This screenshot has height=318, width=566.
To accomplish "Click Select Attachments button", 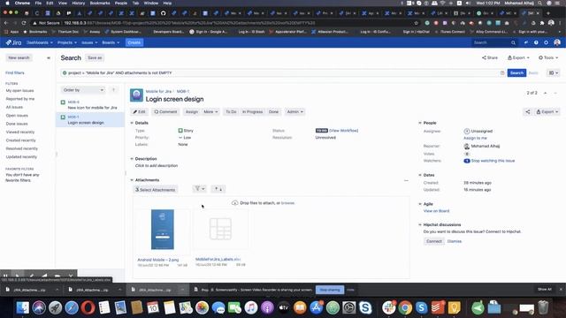I will point(156,190).
